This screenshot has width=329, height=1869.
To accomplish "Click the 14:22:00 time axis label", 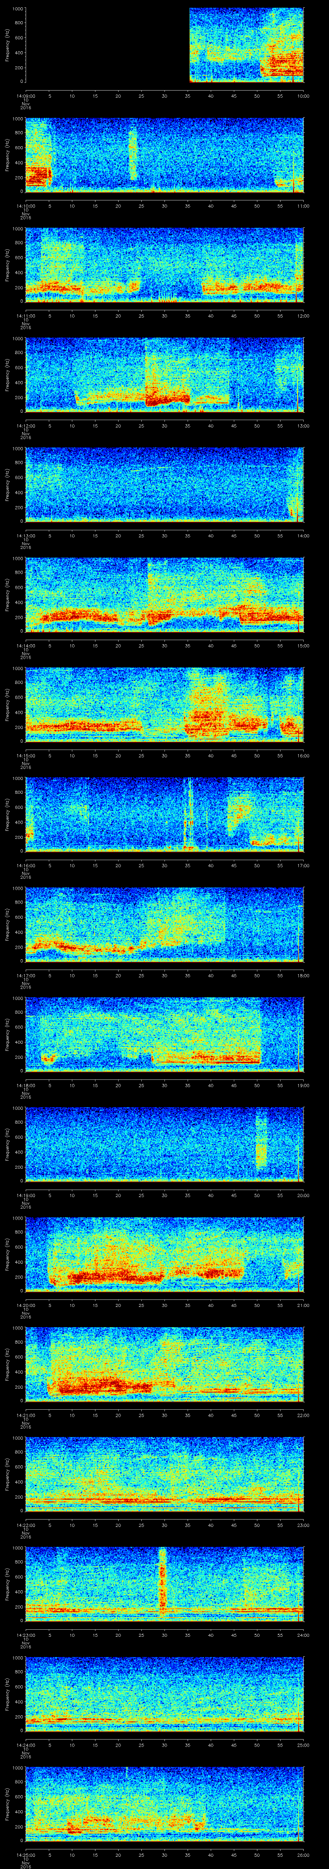I will tap(25, 1525).
